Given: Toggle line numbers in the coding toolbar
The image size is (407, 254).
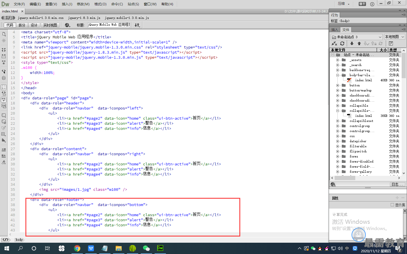Looking at the screenshot, I should (x=4, y=87).
